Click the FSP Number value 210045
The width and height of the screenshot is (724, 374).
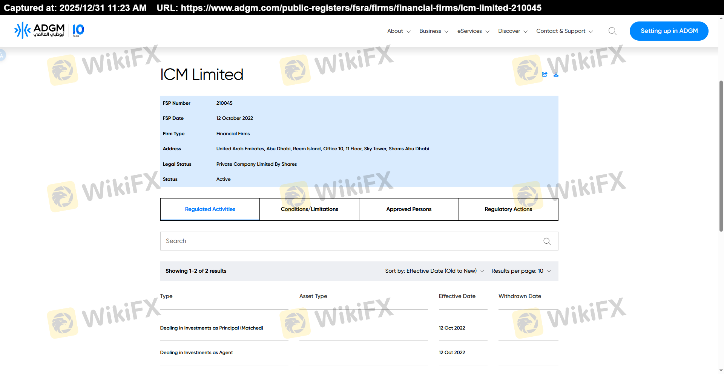click(x=224, y=103)
